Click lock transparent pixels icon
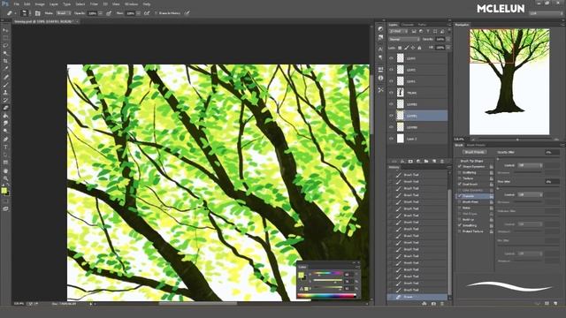Image resolution: width=566 pixels, height=318 pixels. (400, 48)
